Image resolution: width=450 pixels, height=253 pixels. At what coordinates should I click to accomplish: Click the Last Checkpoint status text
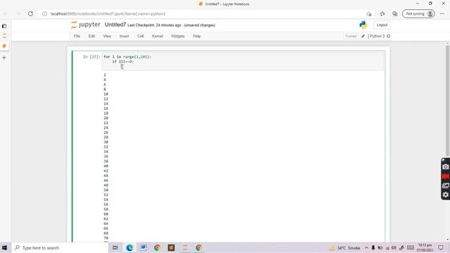click(155, 25)
